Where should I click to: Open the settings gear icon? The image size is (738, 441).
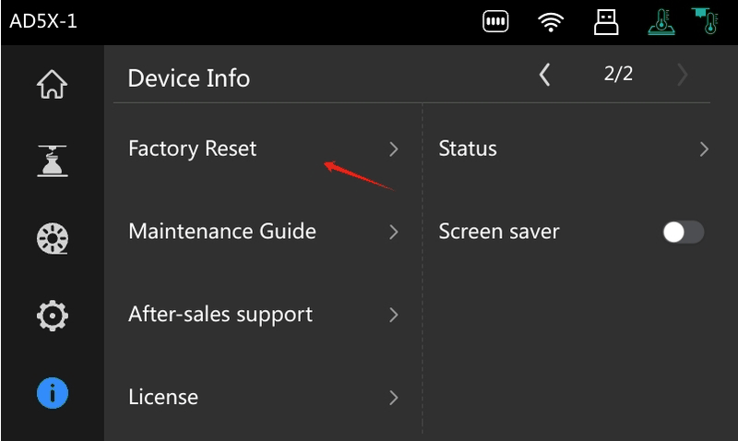(52, 316)
